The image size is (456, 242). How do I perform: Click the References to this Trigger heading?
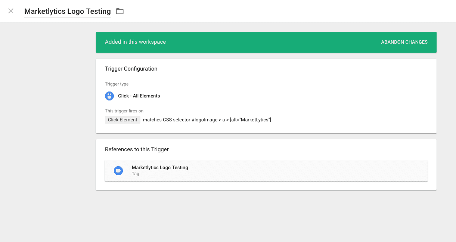click(x=137, y=149)
